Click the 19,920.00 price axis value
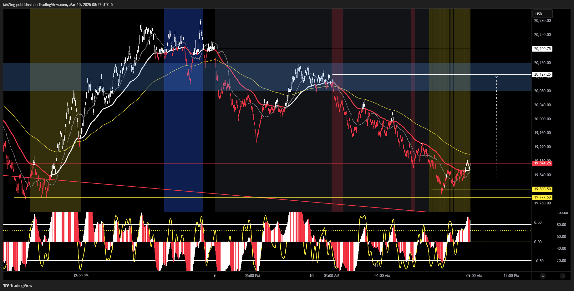The width and height of the screenshot is (574, 291). tap(542, 147)
